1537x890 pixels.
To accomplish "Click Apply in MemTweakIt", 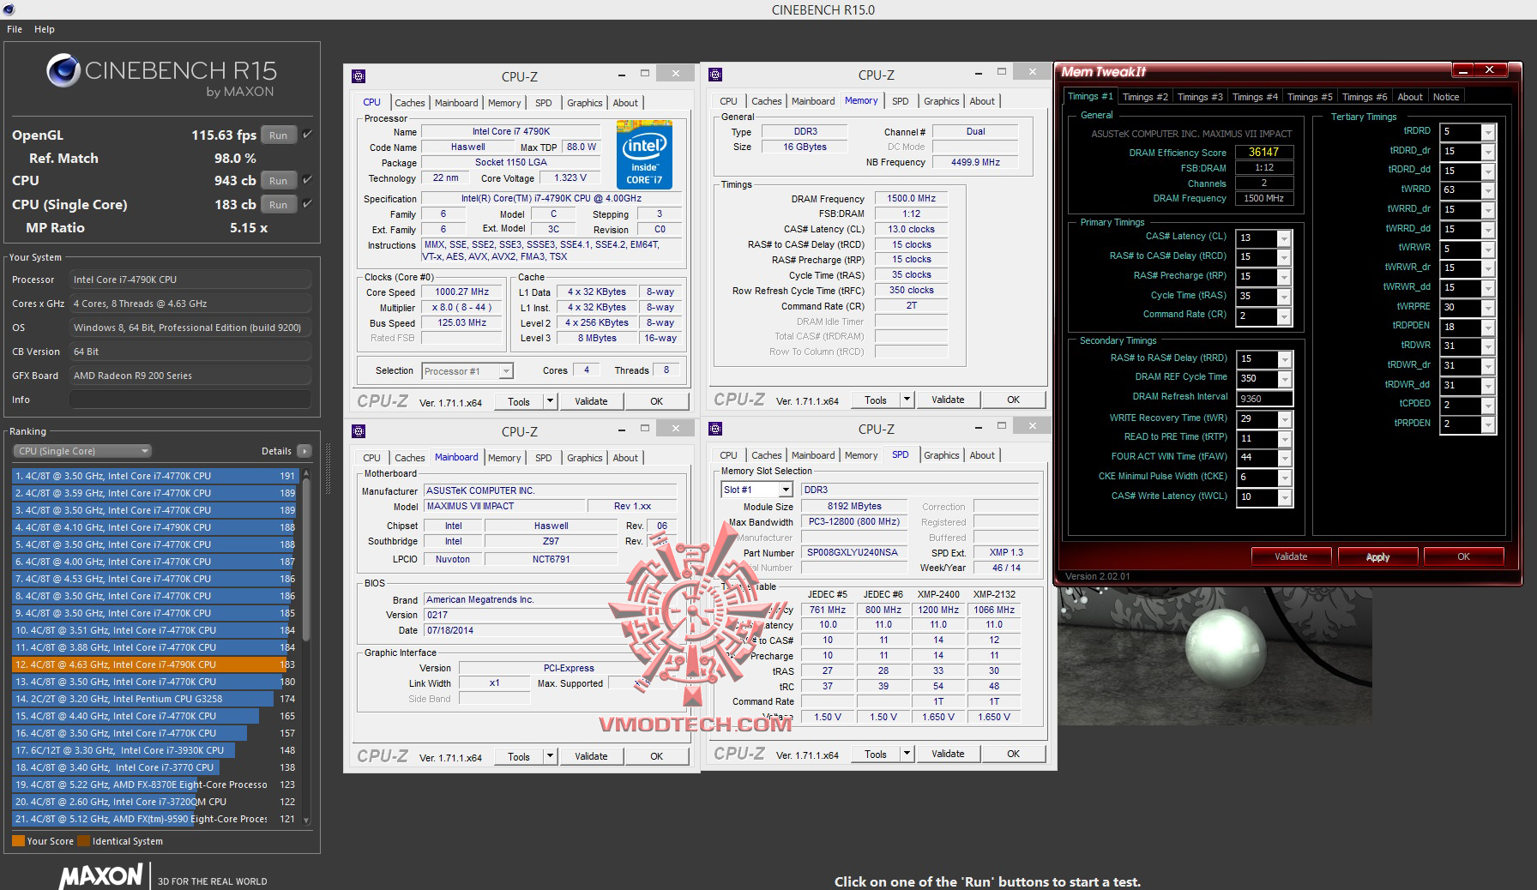I will click(x=1377, y=557).
